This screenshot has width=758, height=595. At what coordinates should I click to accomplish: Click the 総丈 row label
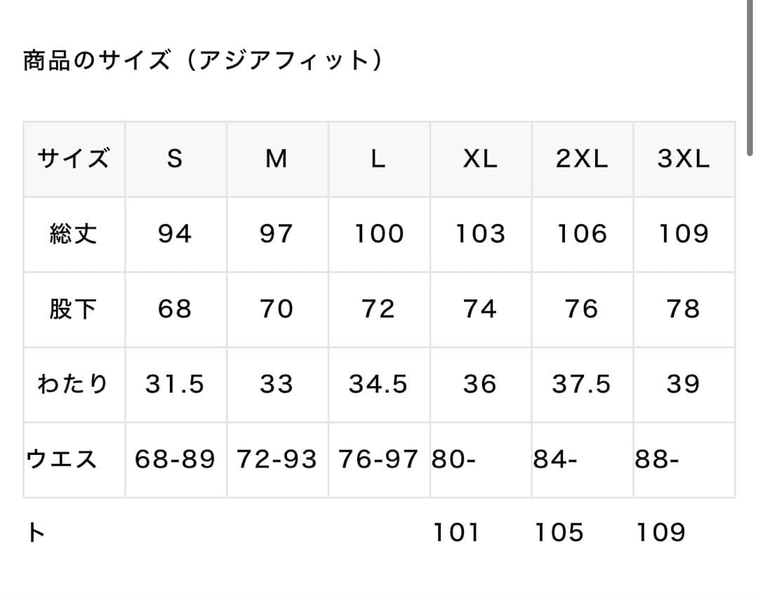(x=74, y=234)
